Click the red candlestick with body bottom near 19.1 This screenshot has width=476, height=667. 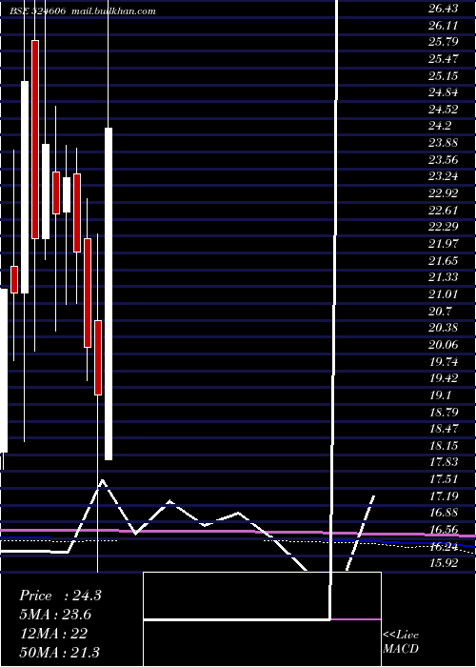tap(98, 357)
